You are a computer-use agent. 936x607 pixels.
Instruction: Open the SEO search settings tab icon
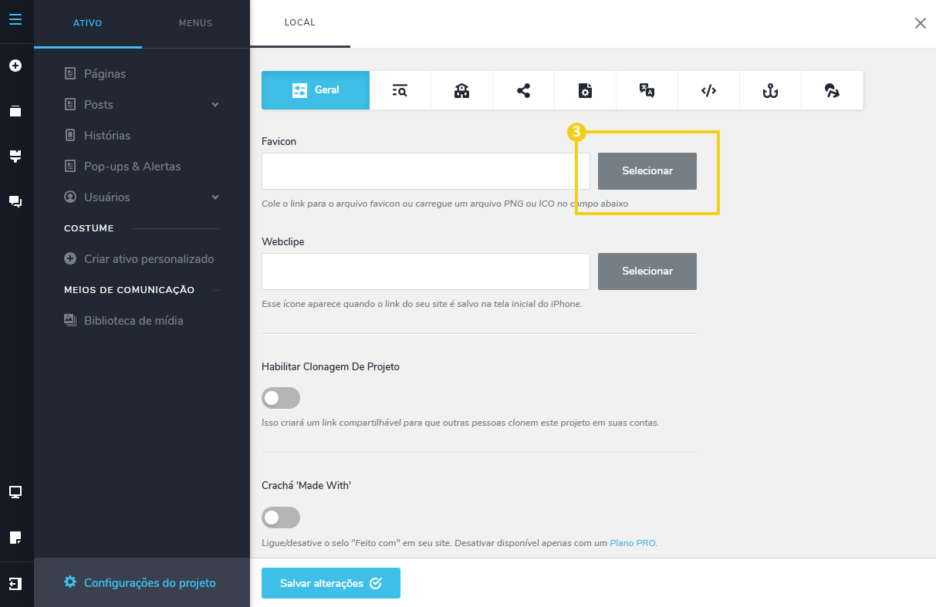click(400, 90)
